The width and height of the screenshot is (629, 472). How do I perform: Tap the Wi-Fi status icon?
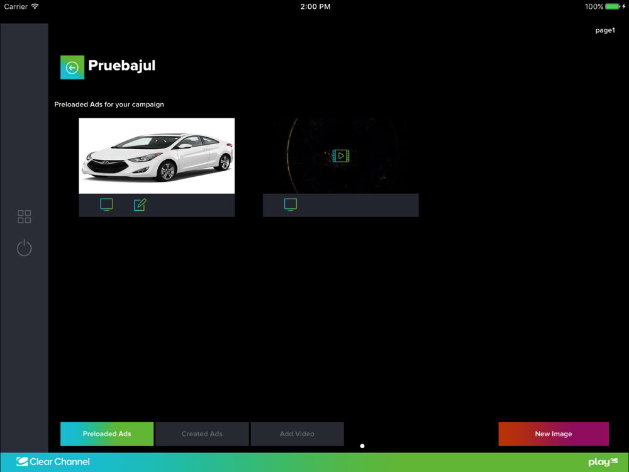pos(35,6)
